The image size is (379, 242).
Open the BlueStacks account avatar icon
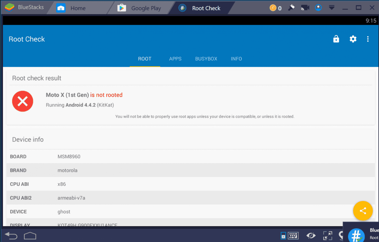(318, 8)
